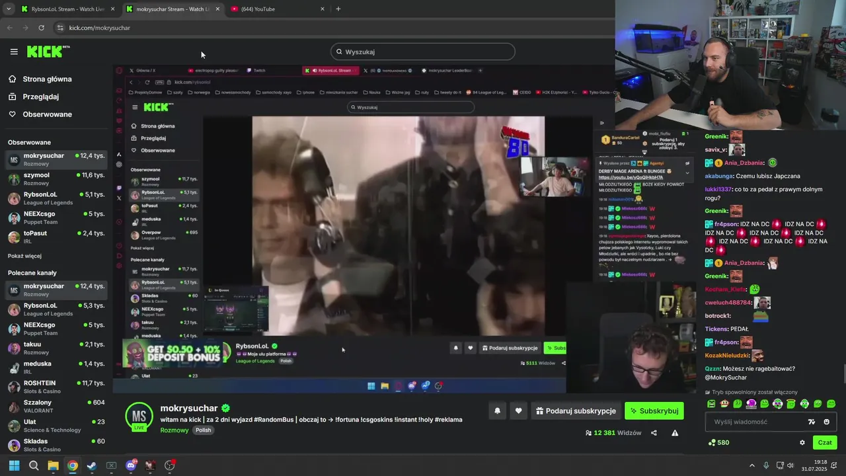Focus the Wyszukaj search field

click(422, 52)
